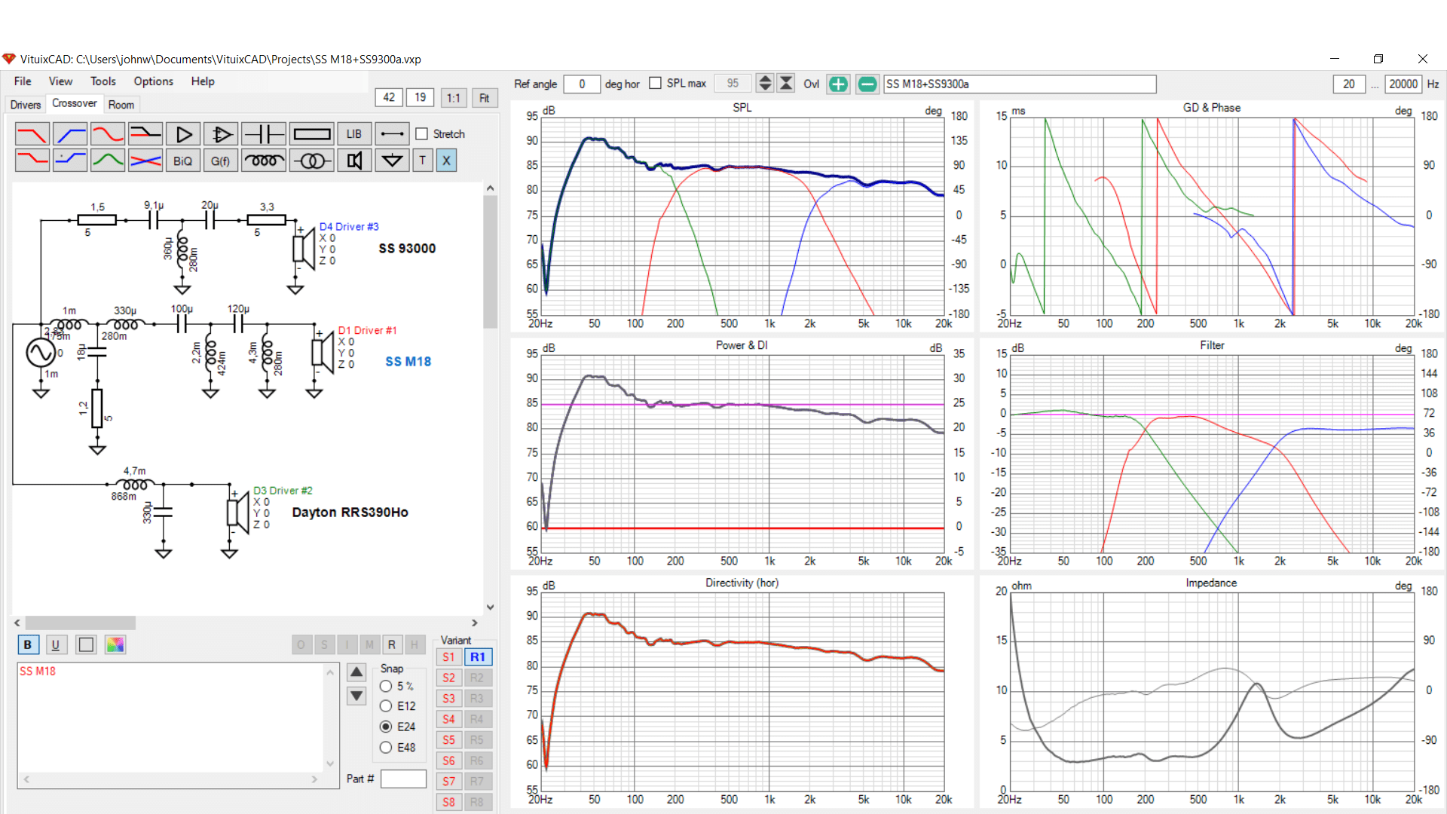Edit the minimum frequency field 20

[x=1349, y=84]
